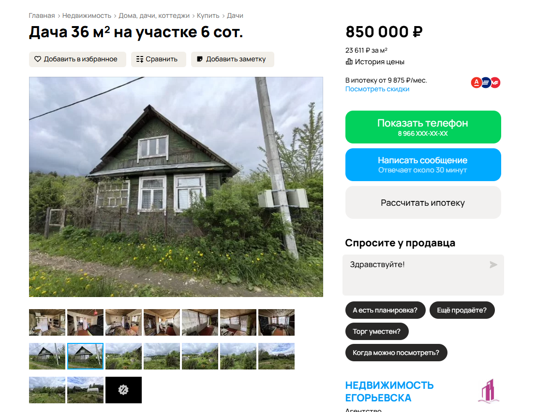This screenshot has width=536, height=412.
Task: Choose quick question Когда можно посмотреть?
Action: coord(396,353)
